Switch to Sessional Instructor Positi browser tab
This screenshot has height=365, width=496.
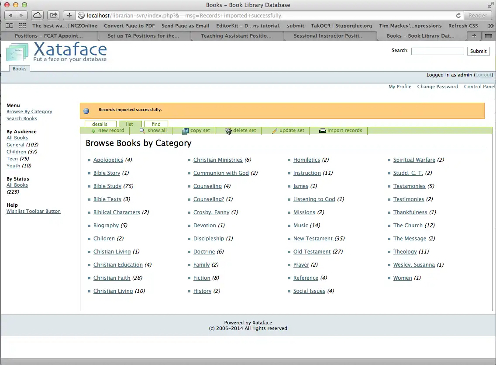(328, 36)
